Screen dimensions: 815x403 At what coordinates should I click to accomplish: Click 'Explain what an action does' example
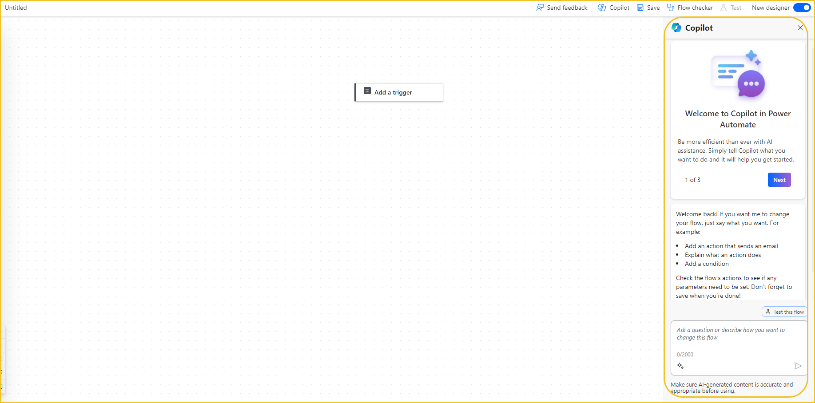(723, 255)
